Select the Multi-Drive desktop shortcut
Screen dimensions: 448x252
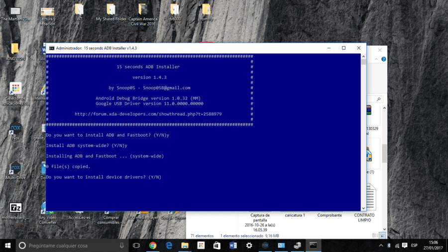(x=15, y=171)
